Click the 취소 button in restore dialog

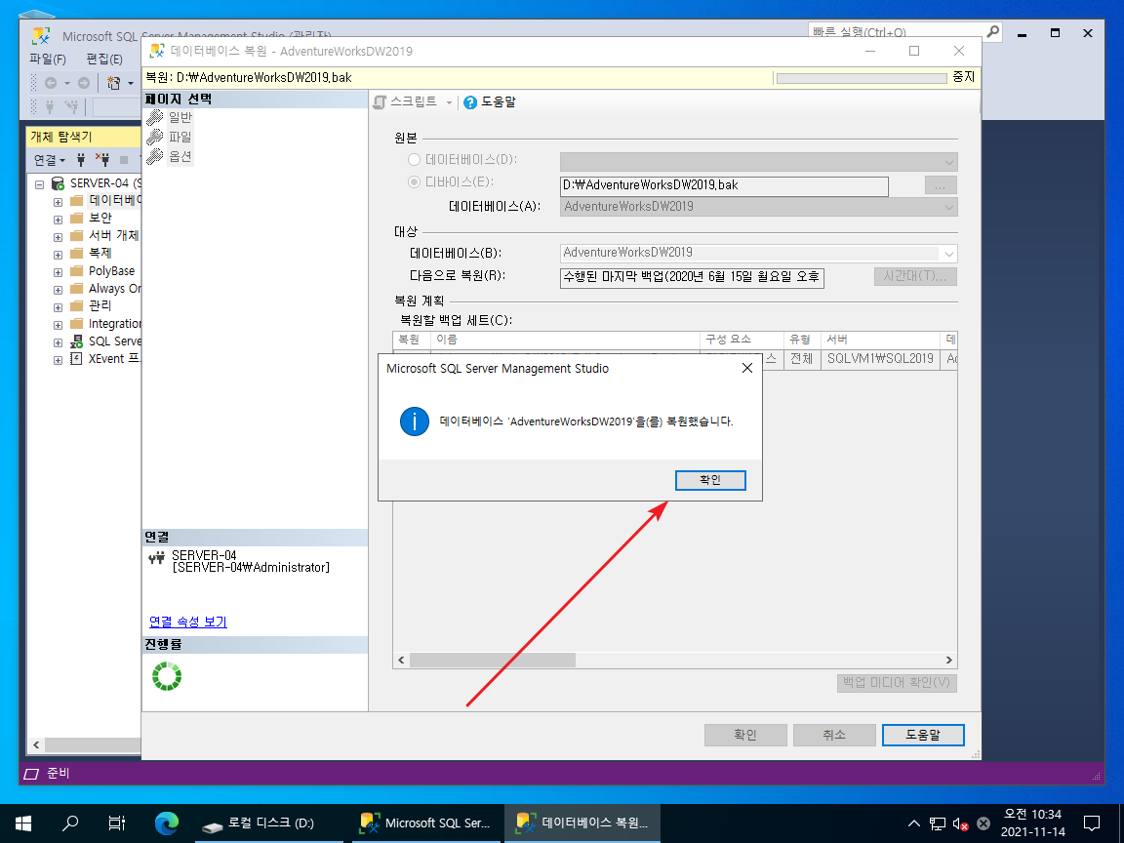(834, 735)
